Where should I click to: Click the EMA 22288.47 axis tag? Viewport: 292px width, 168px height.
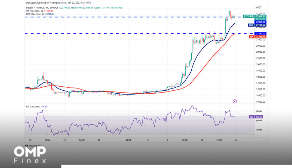coord(257,25)
